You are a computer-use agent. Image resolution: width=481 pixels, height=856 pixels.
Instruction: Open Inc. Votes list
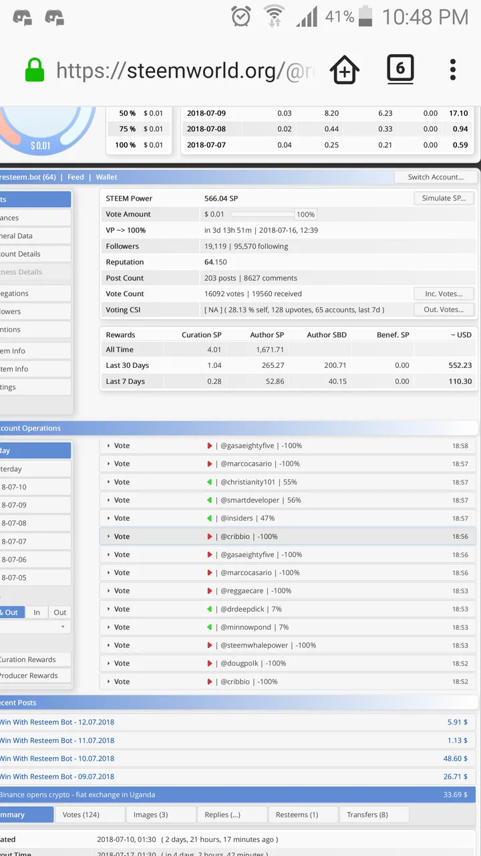444,294
